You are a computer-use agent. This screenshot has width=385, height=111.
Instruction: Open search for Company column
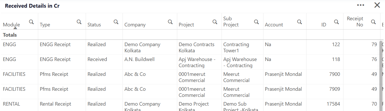pos(170,22)
